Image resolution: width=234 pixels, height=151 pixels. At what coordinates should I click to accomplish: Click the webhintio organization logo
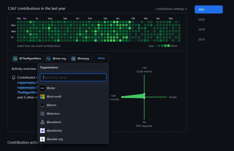click(x=42, y=131)
